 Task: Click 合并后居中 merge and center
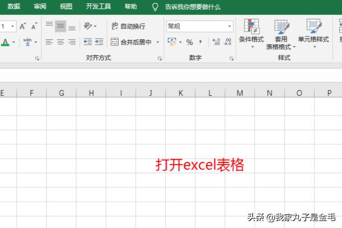coord(131,42)
